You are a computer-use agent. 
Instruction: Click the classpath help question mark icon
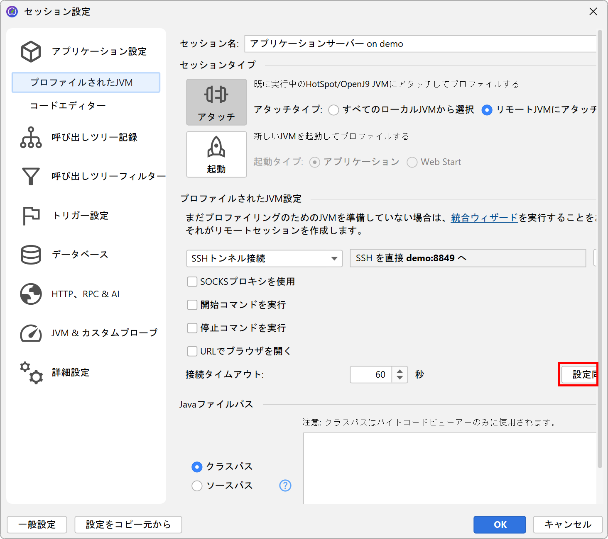point(285,486)
